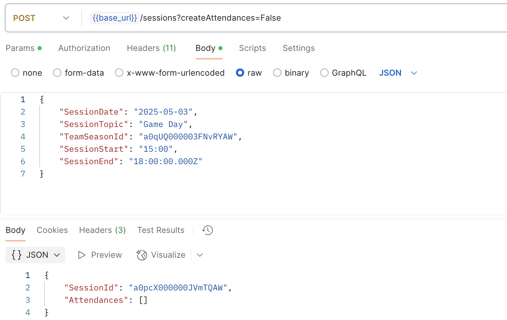Click the "SessionStart" key

pyautogui.click(x=94, y=149)
